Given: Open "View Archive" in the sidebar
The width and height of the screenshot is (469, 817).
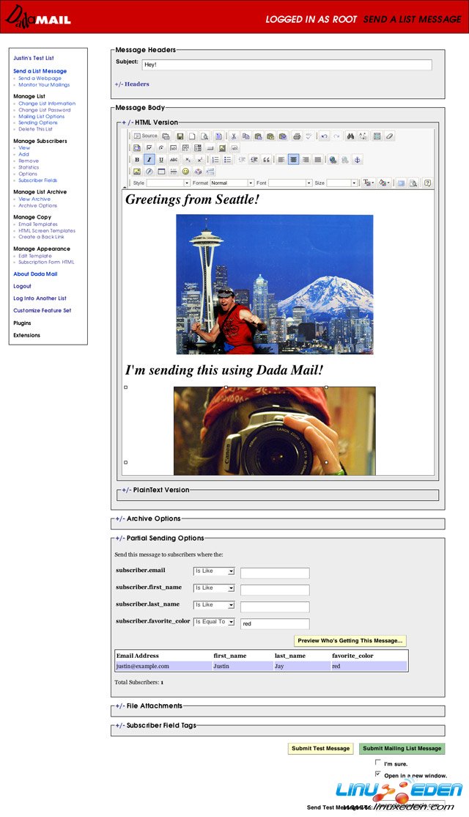Looking at the screenshot, I should click(34, 199).
